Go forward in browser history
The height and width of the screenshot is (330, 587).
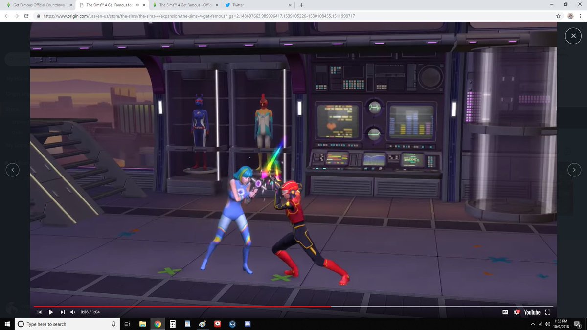tap(17, 16)
